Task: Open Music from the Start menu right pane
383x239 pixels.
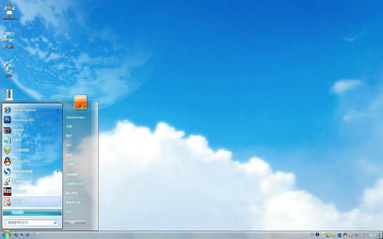Action: (69, 145)
